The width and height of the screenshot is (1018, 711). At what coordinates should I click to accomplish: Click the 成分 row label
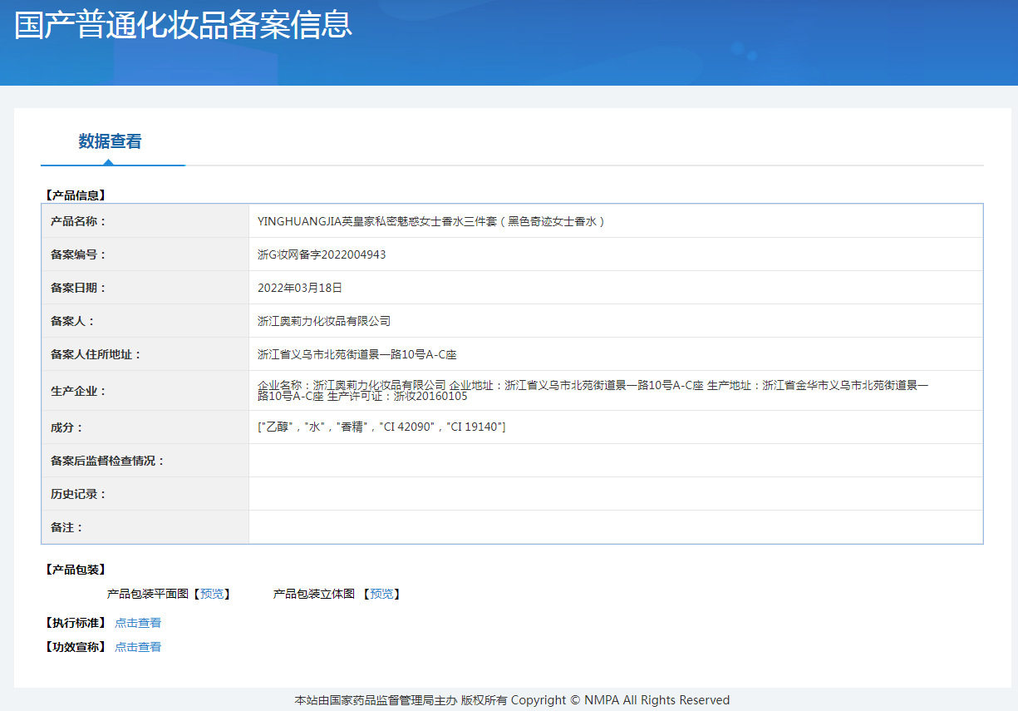coord(66,427)
